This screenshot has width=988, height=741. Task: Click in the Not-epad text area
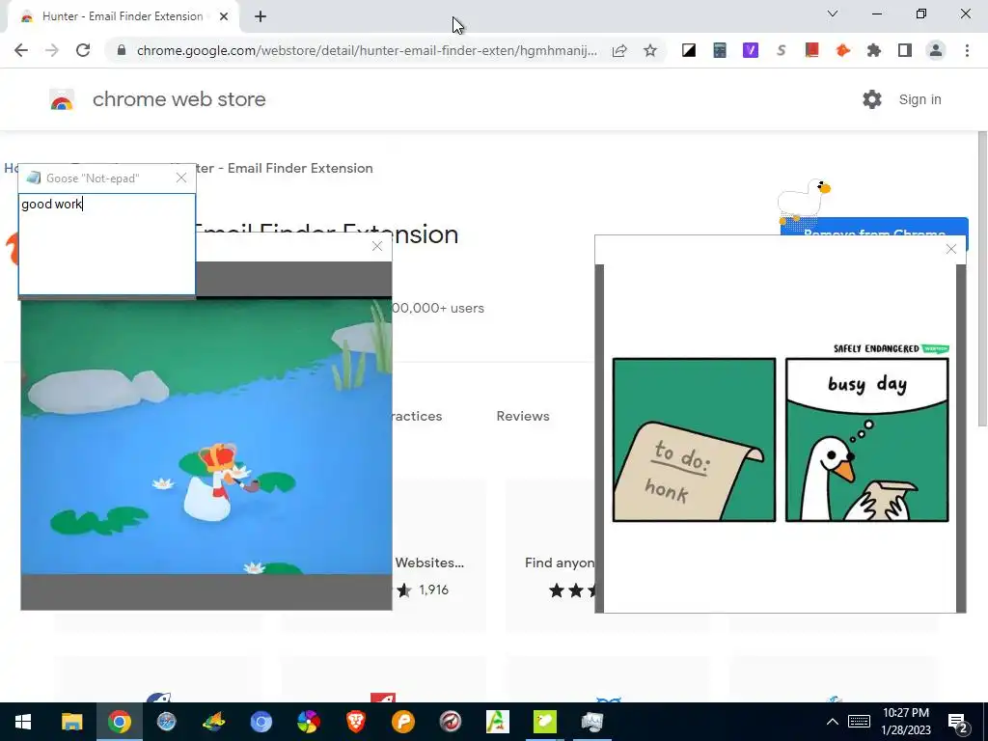click(x=107, y=244)
